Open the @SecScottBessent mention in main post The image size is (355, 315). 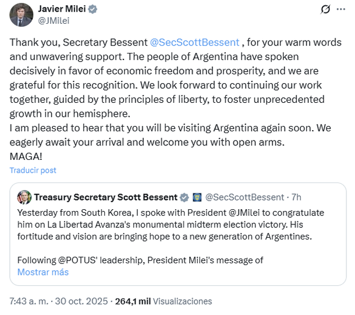(x=194, y=42)
